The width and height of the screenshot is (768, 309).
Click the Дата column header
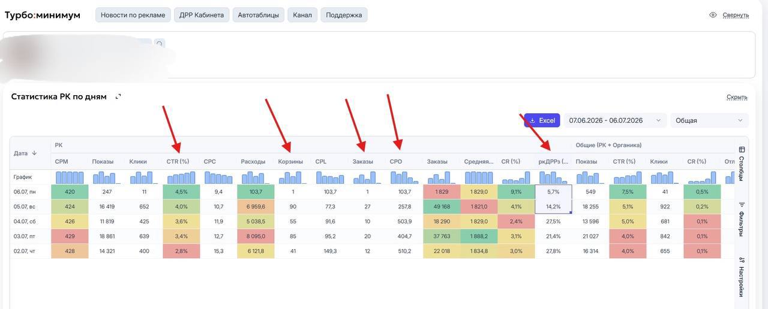pos(21,153)
